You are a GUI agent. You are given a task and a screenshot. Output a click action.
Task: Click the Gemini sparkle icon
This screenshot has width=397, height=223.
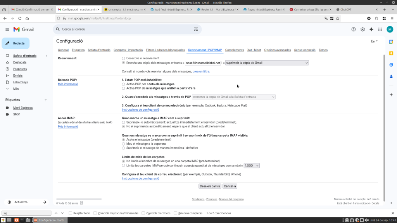click(371, 29)
